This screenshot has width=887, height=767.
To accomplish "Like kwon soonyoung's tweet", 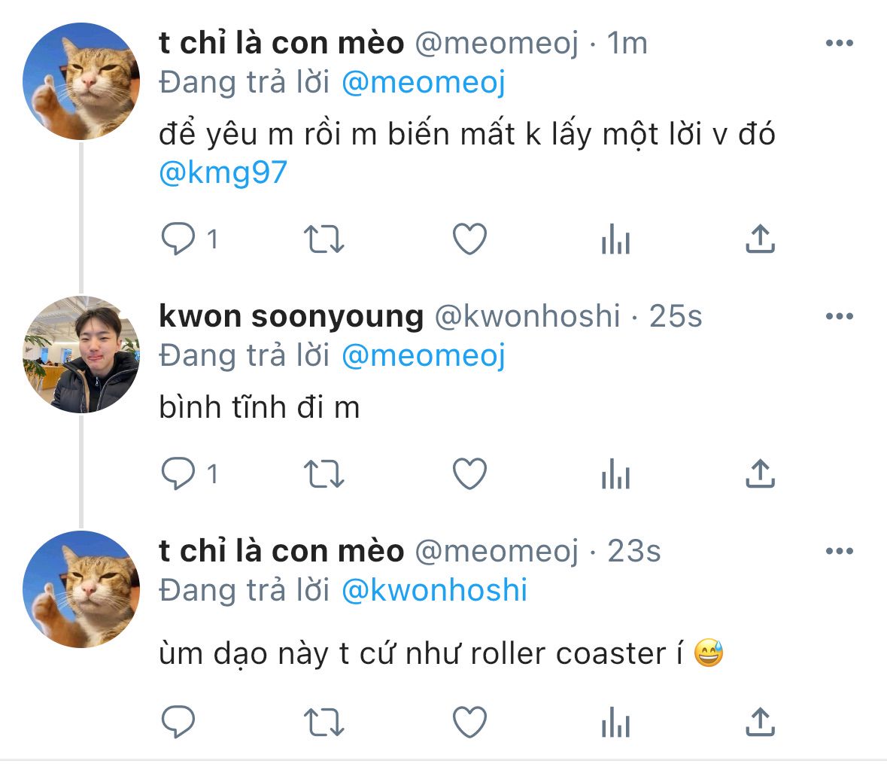I will [470, 474].
